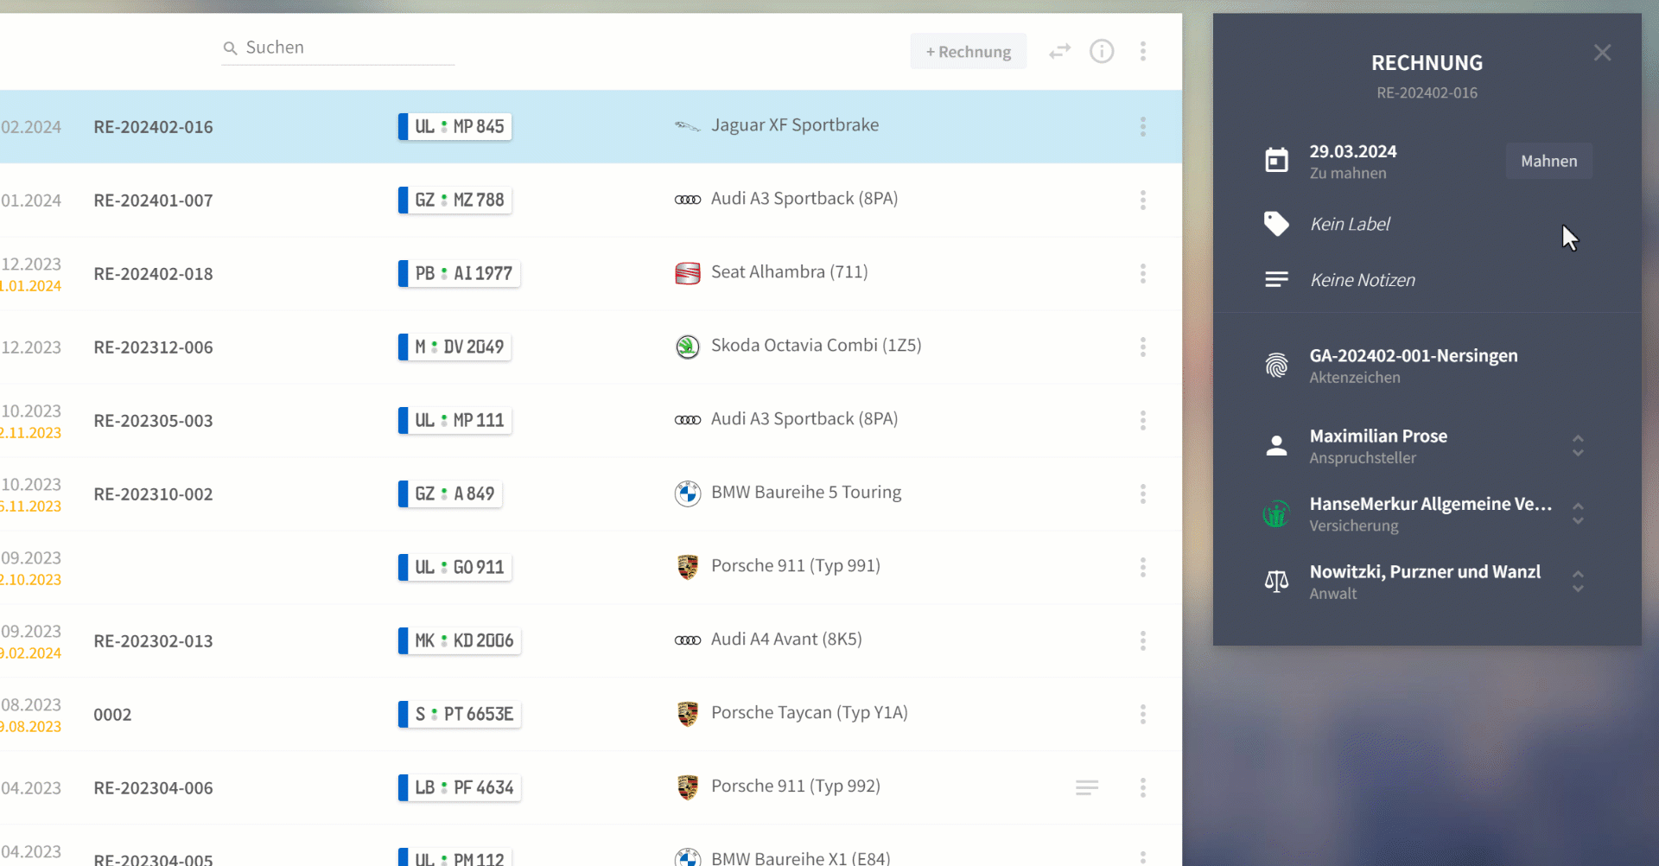Click license plate GZ MZ 788
The image size is (1659, 866).
tap(454, 200)
